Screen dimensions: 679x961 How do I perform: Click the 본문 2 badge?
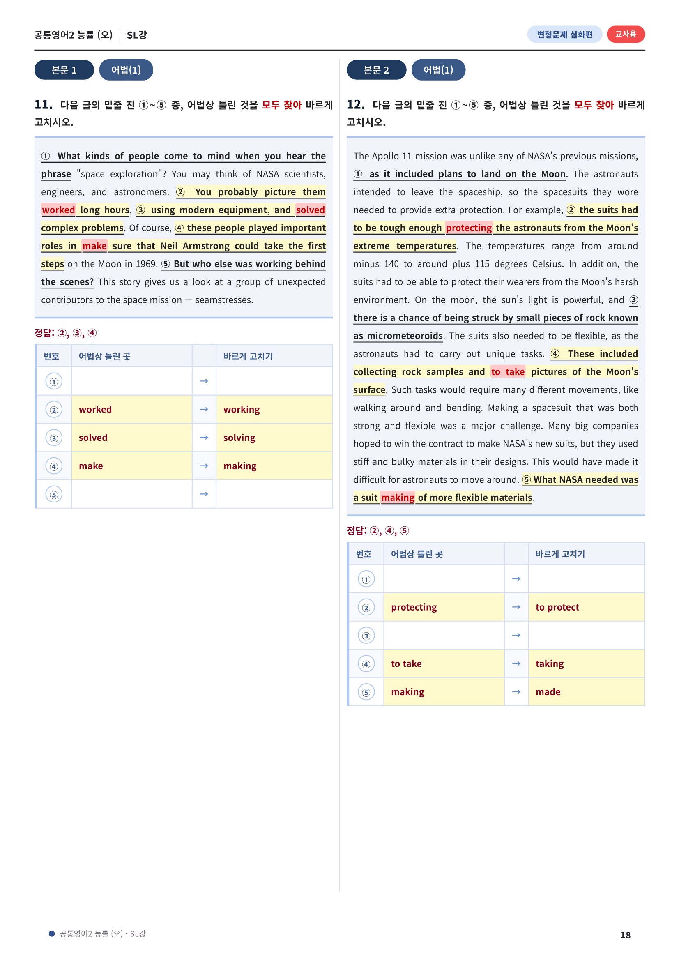tap(376, 70)
